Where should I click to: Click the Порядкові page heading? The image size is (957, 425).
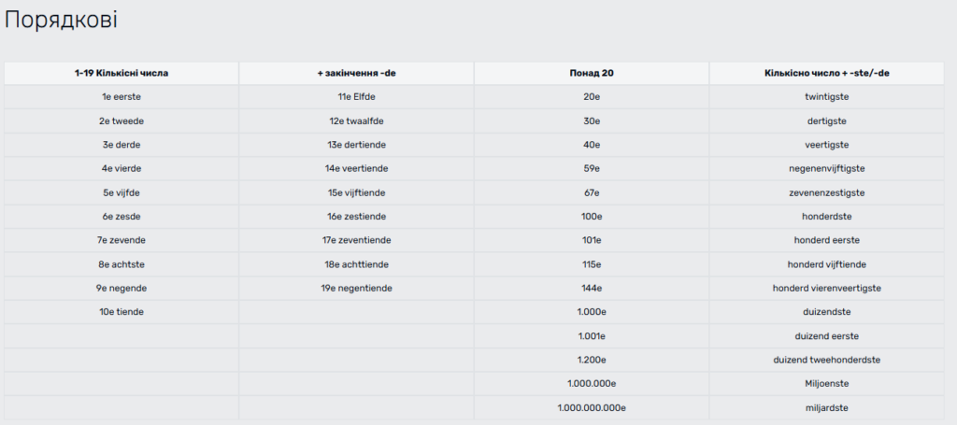click(x=62, y=20)
